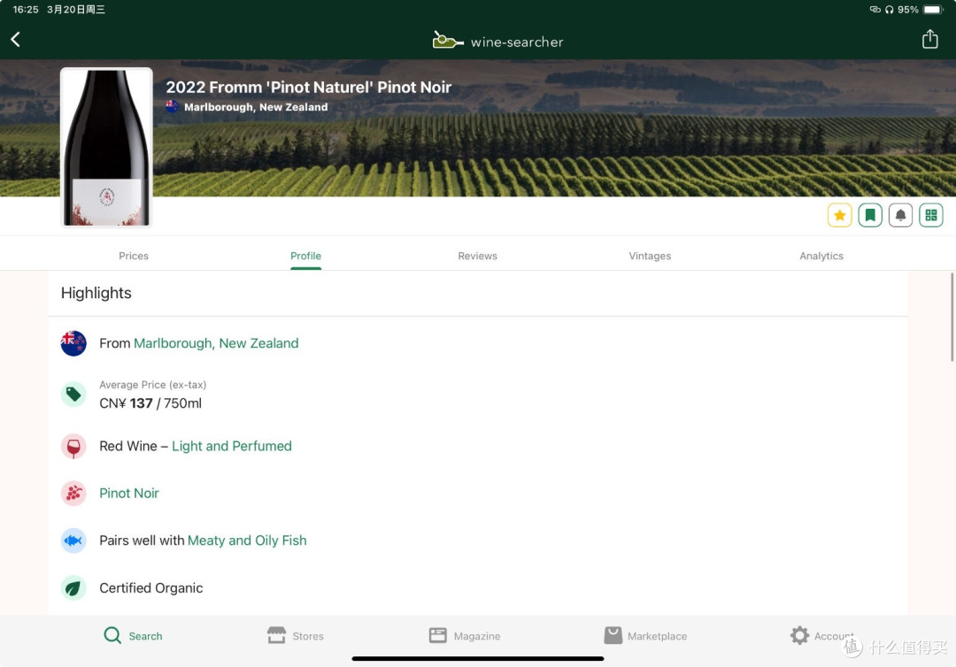Screen dimensions: 956x667
Task: Check the battery indicator in status bar
Action: 933,9
